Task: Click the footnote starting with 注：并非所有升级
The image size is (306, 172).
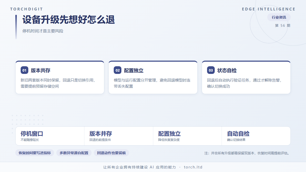Action: (x=247, y=153)
